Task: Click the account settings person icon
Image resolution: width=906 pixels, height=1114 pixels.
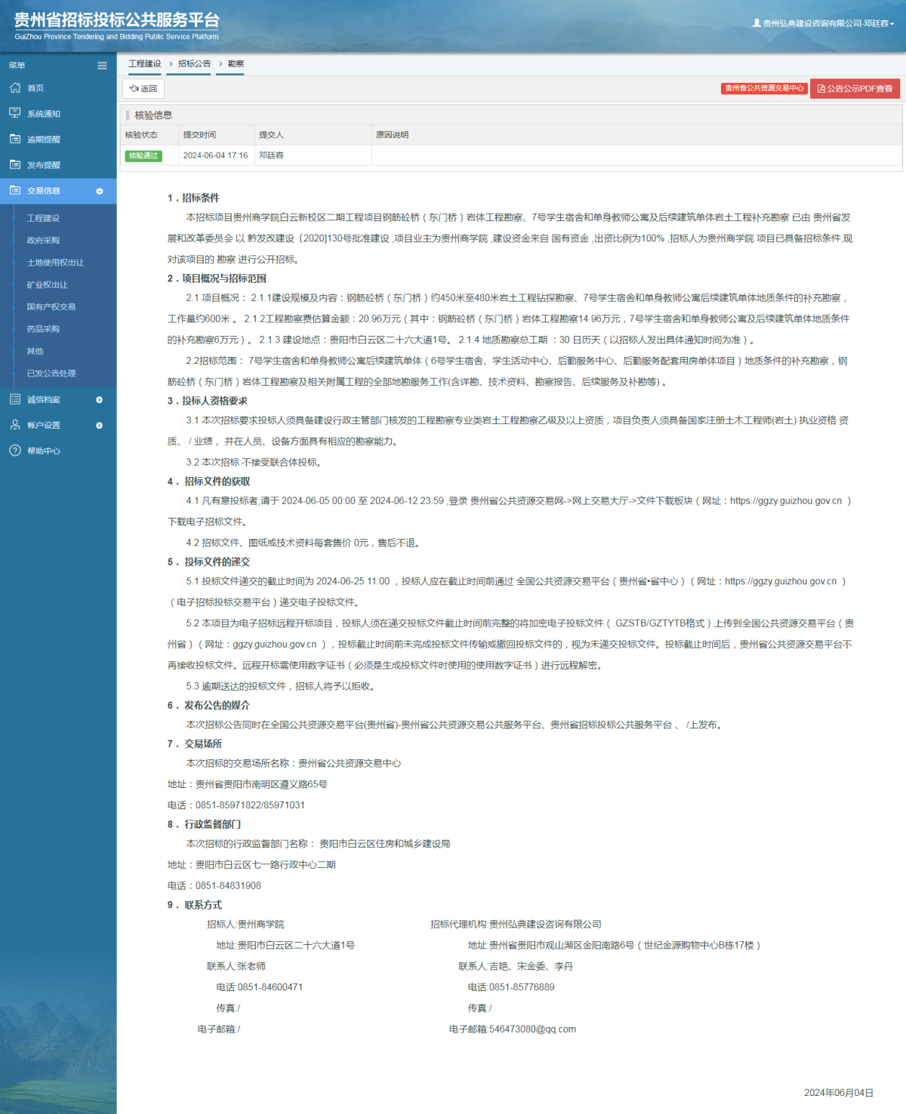Action: pos(15,425)
